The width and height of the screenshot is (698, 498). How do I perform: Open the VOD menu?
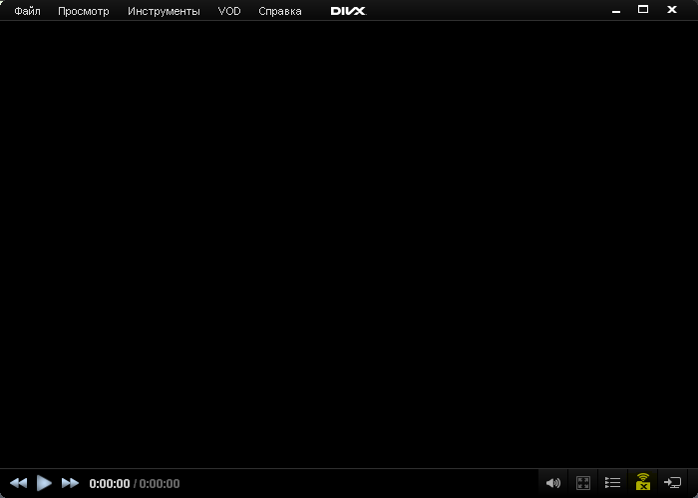pos(229,11)
